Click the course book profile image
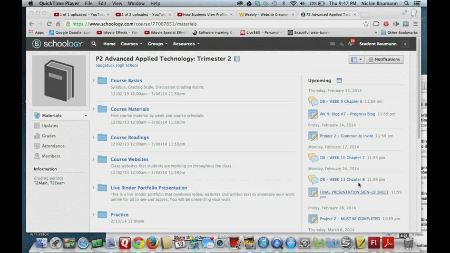The image size is (450, 253). coord(59,81)
